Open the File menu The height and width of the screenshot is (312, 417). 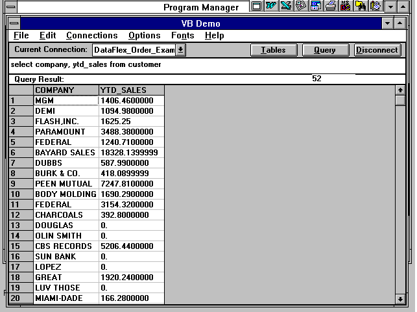coord(21,36)
